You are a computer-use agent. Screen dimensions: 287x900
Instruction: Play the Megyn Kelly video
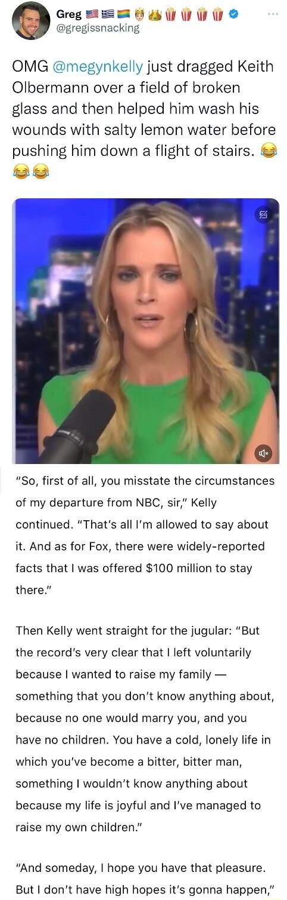click(145, 331)
